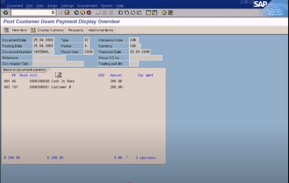Create a new session icon

tap(148, 12)
